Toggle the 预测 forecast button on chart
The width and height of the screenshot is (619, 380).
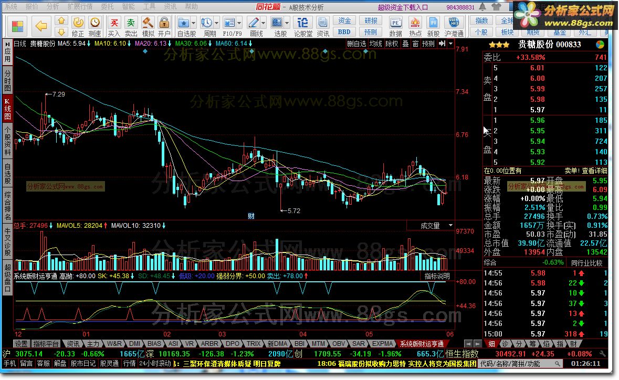click(x=428, y=44)
